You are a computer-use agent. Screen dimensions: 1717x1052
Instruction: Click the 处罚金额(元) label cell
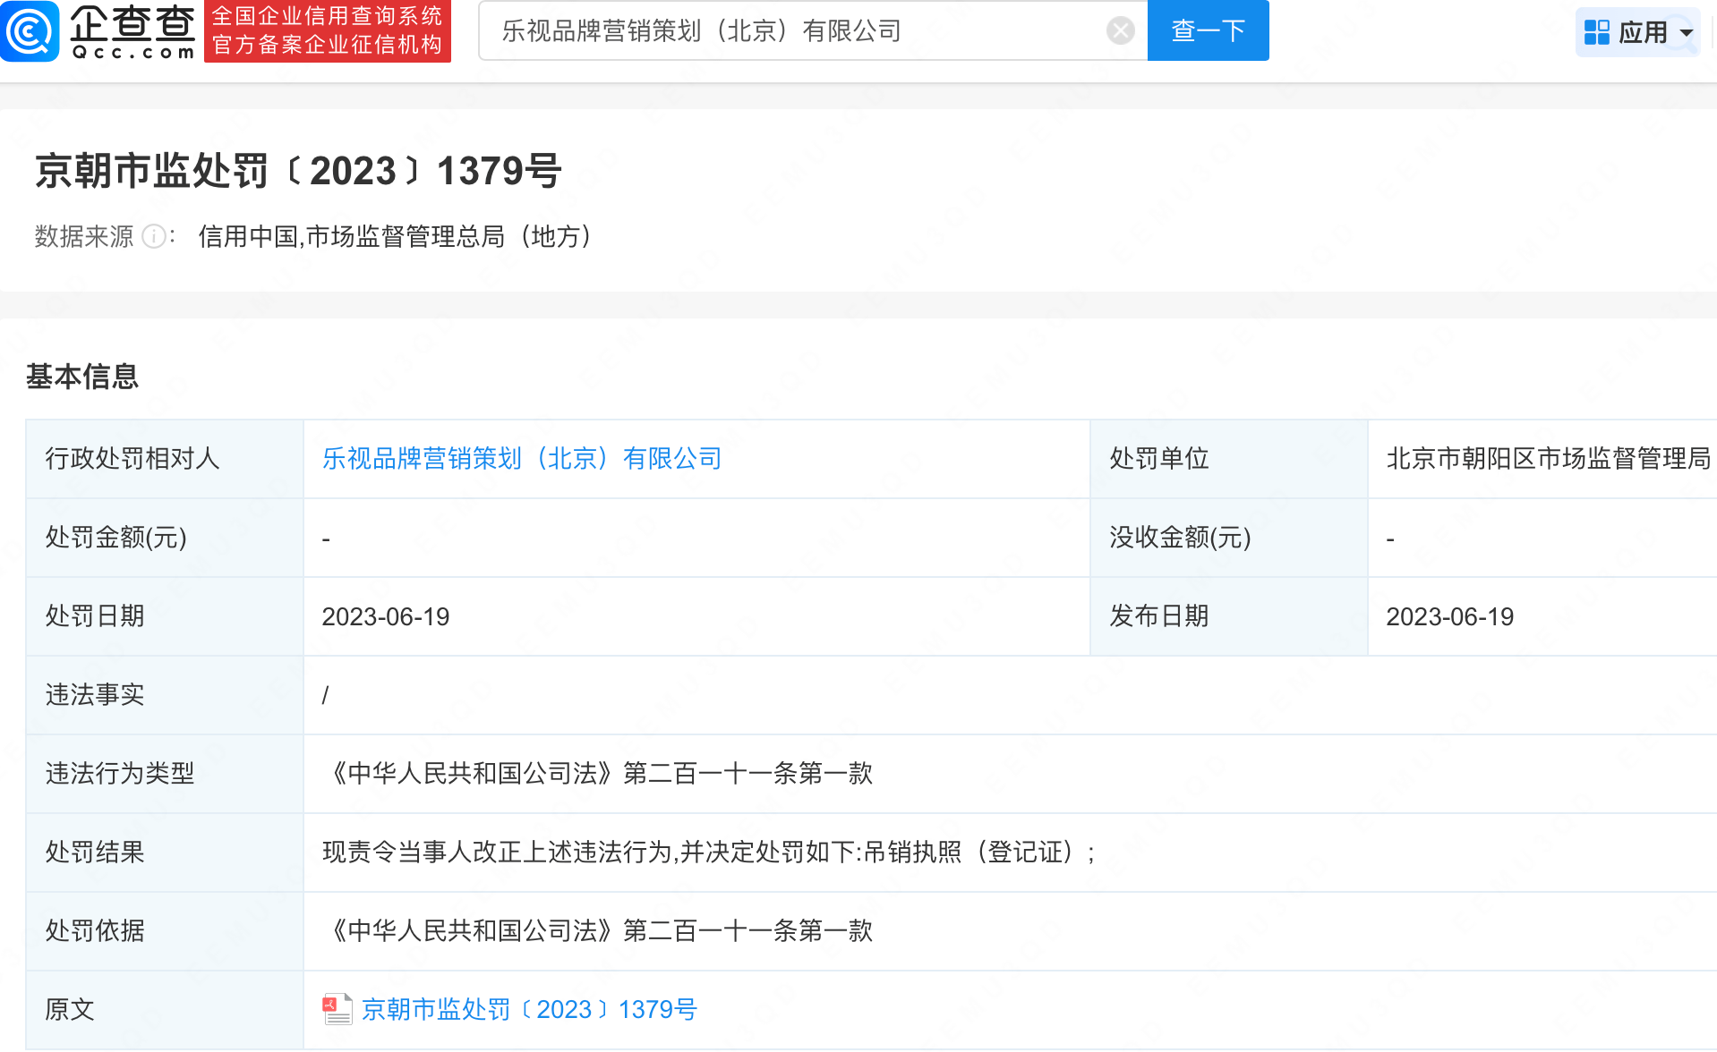coord(165,538)
